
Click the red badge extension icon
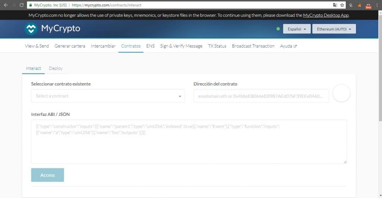(368, 6)
